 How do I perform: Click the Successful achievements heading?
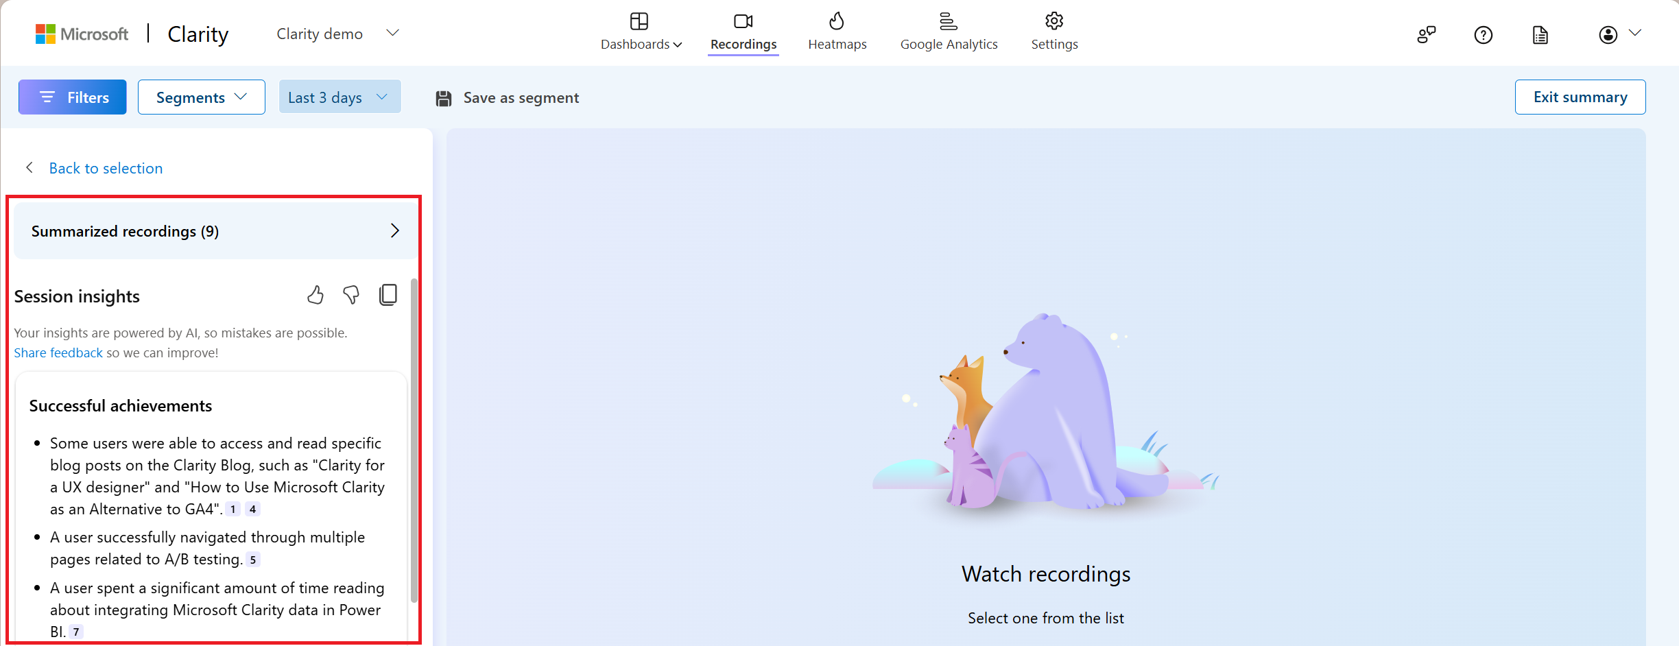121,406
